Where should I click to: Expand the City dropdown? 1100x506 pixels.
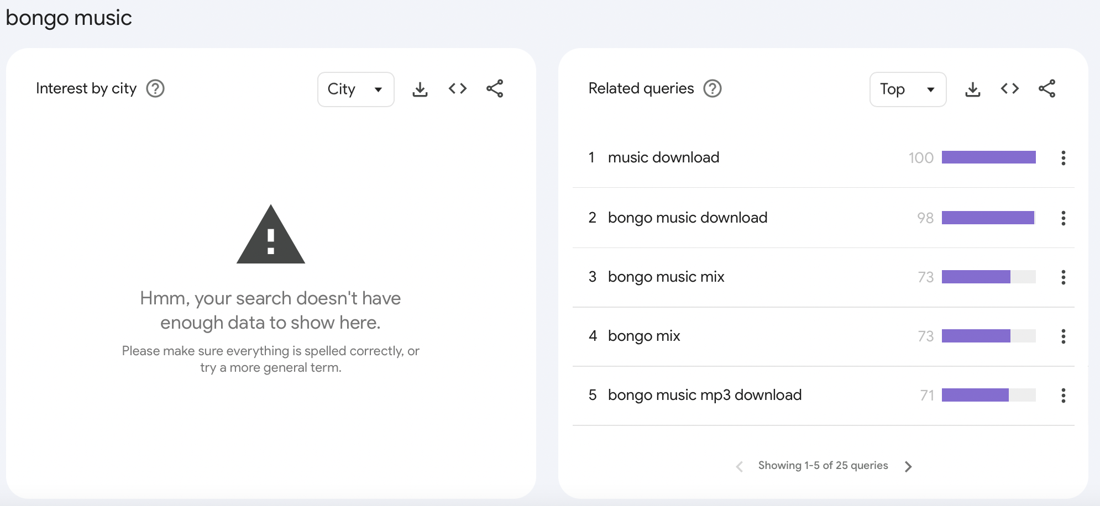click(x=355, y=89)
